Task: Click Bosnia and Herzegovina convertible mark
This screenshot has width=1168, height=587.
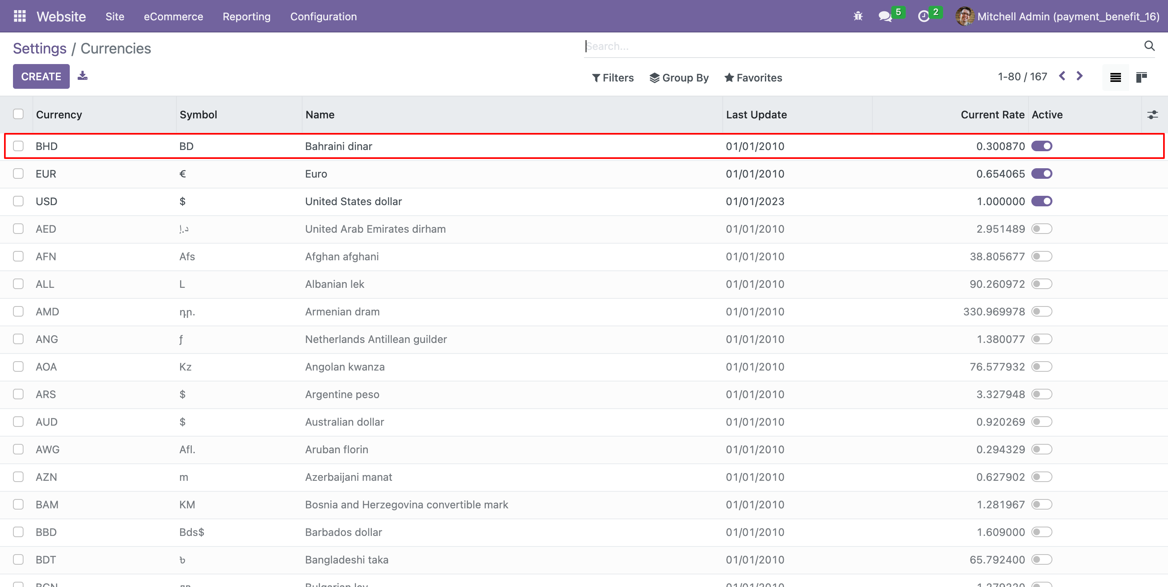Action: click(406, 505)
